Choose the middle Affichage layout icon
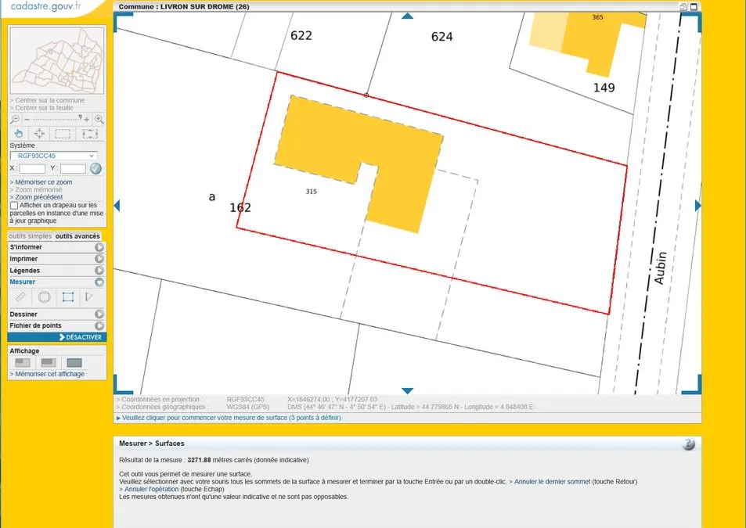This screenshot has height=528, width=746. tap(48, 363)
